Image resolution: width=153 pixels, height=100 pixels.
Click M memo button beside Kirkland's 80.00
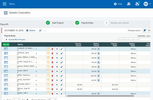99,53
